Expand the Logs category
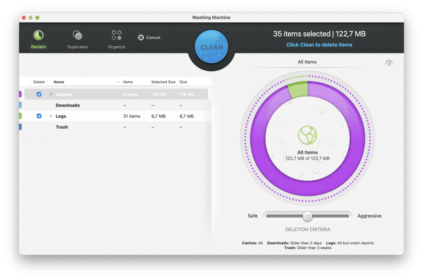The image size is (423, 280). tap(51, 116)
